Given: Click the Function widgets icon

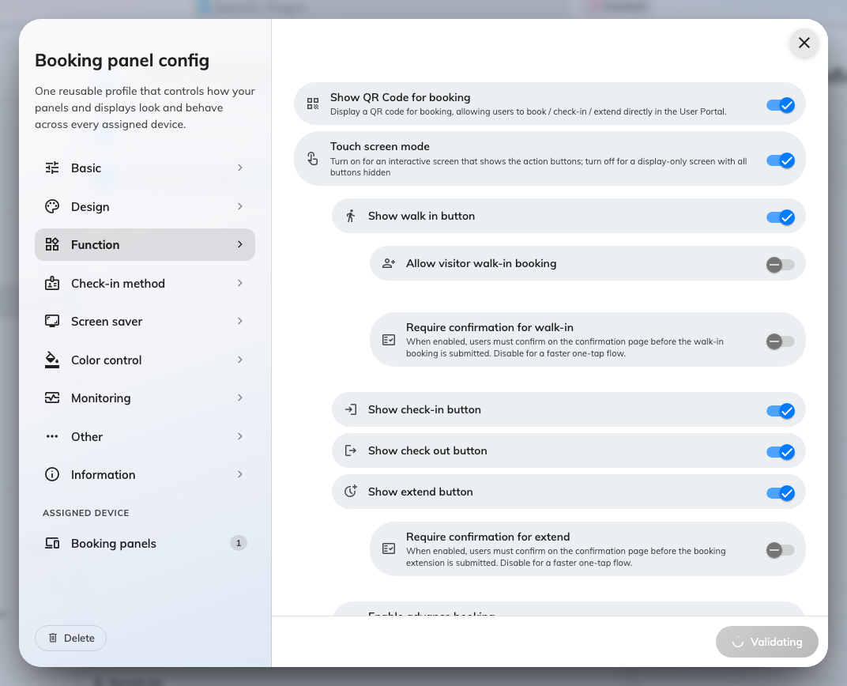Looking at the screenshot, I should pyautogui.click(x=52, y=245).
